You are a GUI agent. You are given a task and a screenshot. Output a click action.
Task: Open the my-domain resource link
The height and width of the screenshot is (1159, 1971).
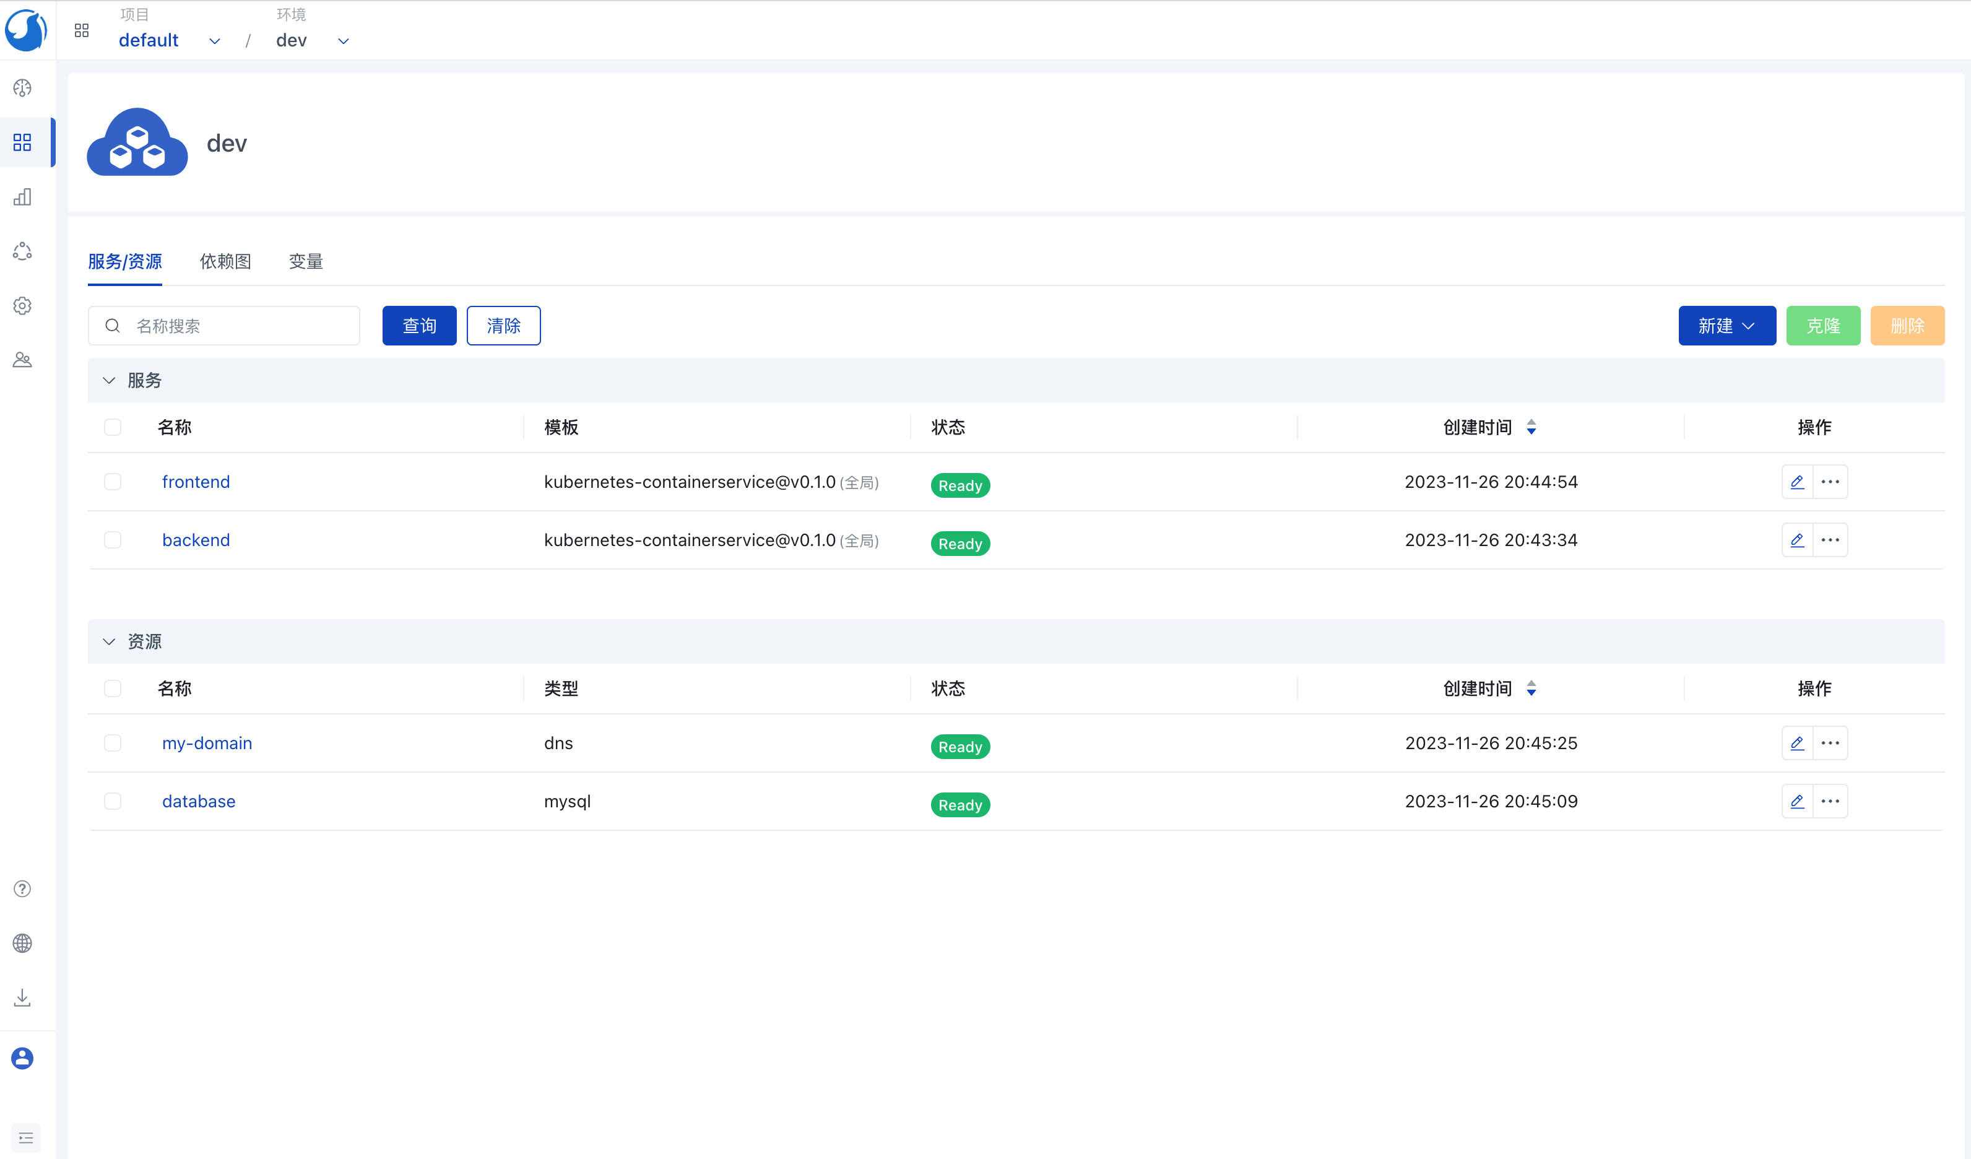point(207,743)
